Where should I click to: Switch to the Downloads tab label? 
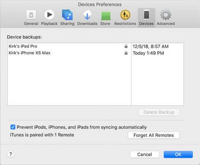(x=87, y=24)
